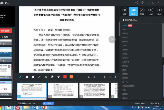Viewport: 164px width, 110px height.
Task: Switch to the 答题 quiz tab
Action: click(142, 11)
